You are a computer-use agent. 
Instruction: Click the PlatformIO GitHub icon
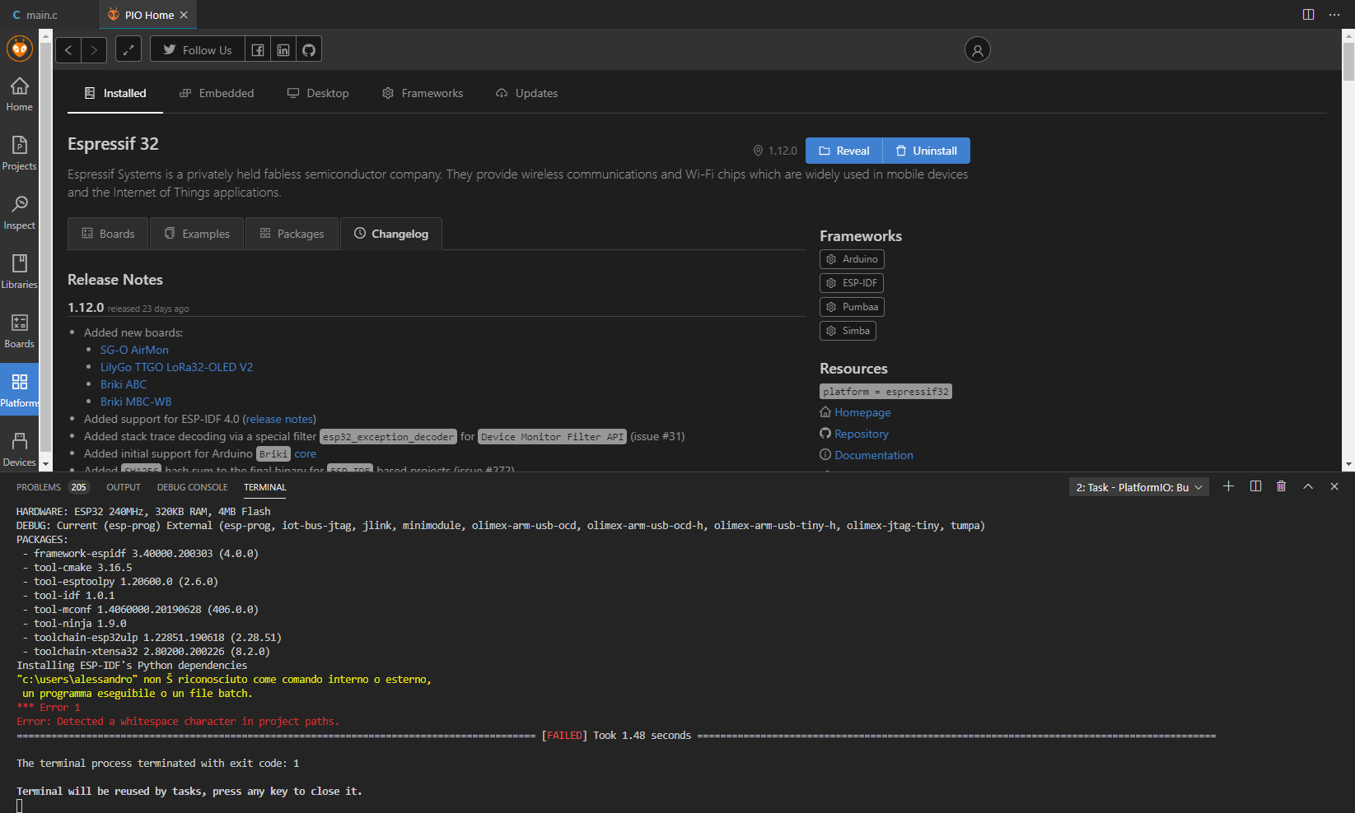point(308,49)
